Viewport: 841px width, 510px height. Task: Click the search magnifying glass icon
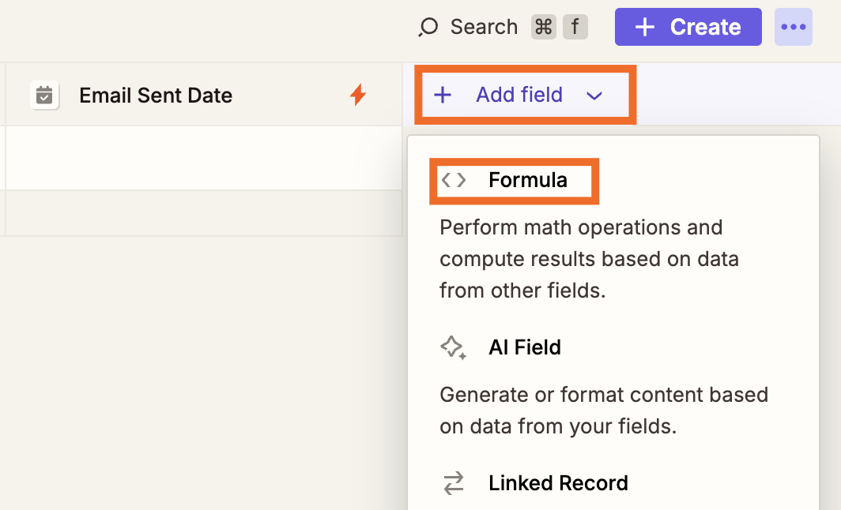(x=428, y=26)
